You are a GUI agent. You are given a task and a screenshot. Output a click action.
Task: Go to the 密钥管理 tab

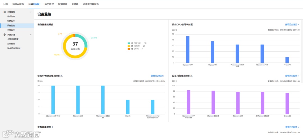(63, 4)
